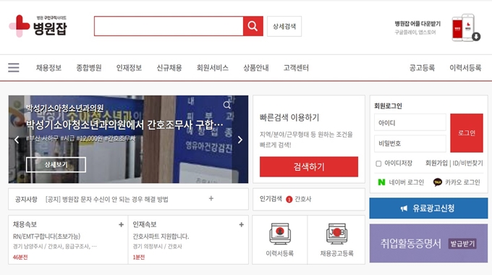
Task: Expand 채용속보 with the plus icon
Action: tap(121, 224)
